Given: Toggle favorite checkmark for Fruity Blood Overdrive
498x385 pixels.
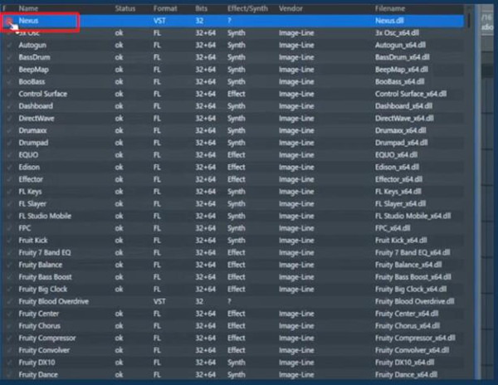Looking at the screenshot, I should [9, 301].
